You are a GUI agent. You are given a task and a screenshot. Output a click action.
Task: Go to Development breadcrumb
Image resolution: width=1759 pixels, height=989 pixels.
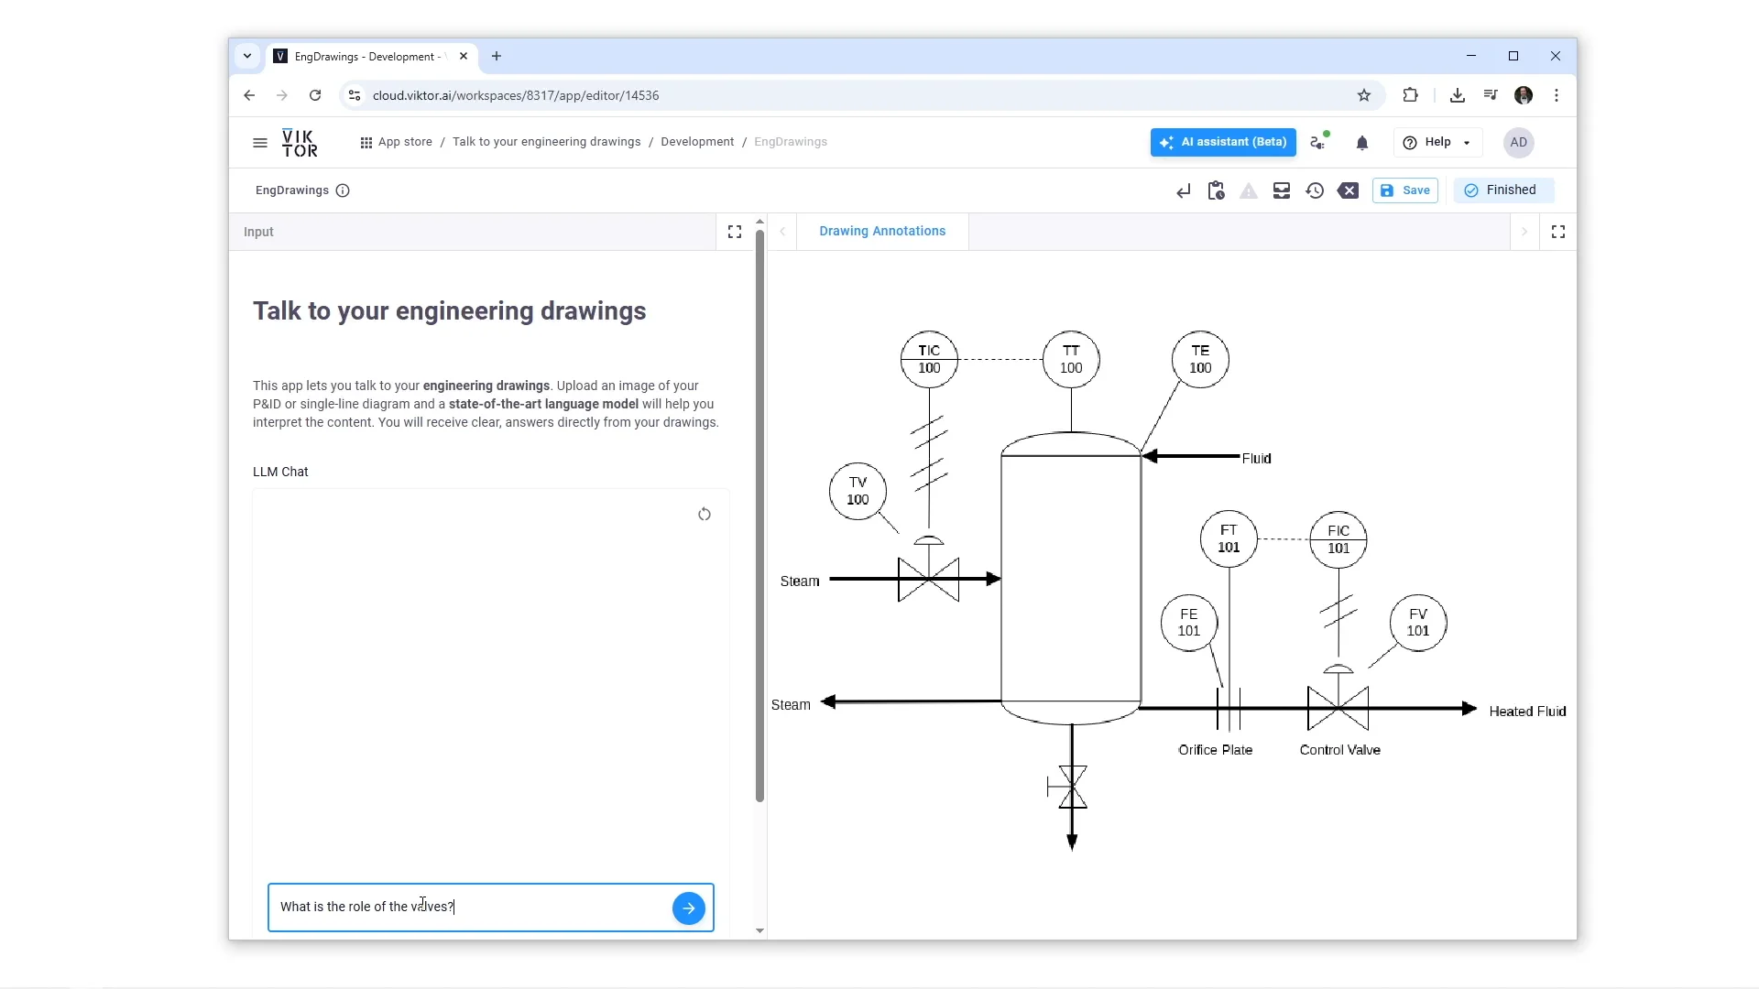(x=696, y=142)
